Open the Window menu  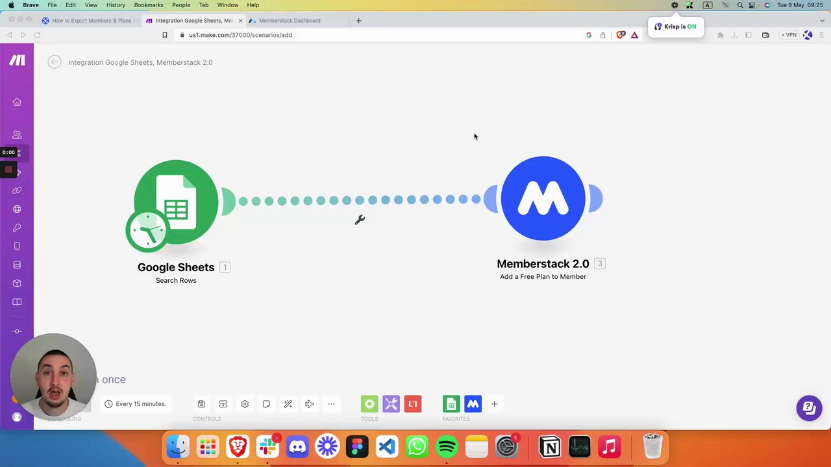pyautogui.click(x=227, y=5)
